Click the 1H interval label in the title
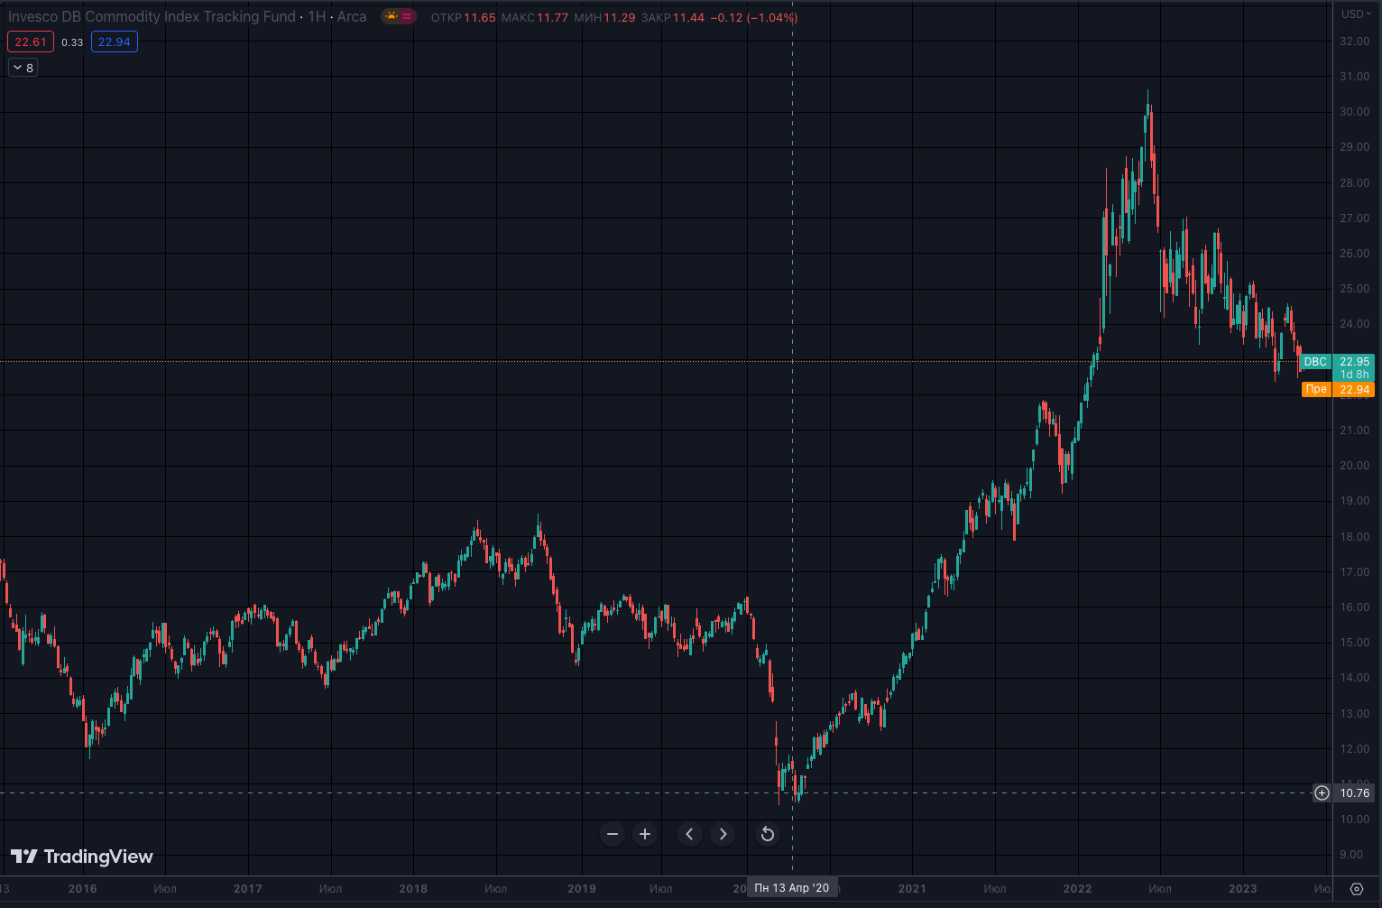This screenshot has width=1382, height=908. (317, 16)
